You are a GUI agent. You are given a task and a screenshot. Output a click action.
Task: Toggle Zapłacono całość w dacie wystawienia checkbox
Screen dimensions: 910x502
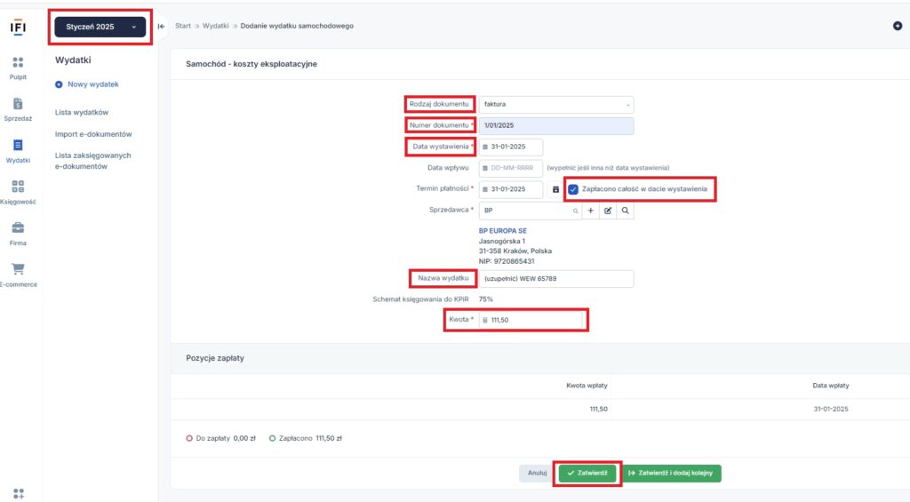(574, 189)
